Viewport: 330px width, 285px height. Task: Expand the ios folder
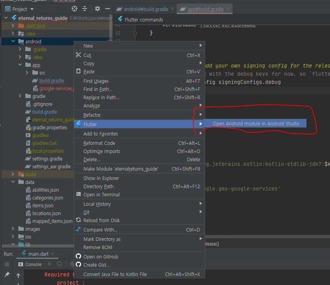click(13, 236)
